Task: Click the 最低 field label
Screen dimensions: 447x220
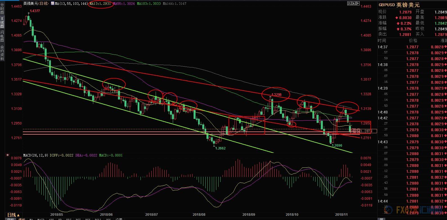Action: coord(420,23)
